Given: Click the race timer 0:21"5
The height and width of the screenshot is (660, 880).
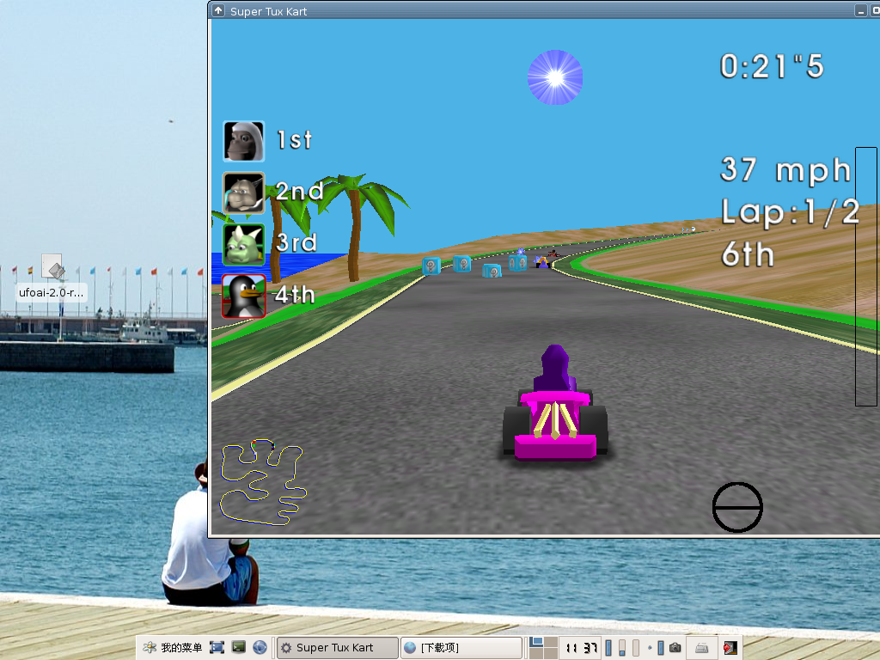Looking at the screenshot, I should (x=773, y=66).
